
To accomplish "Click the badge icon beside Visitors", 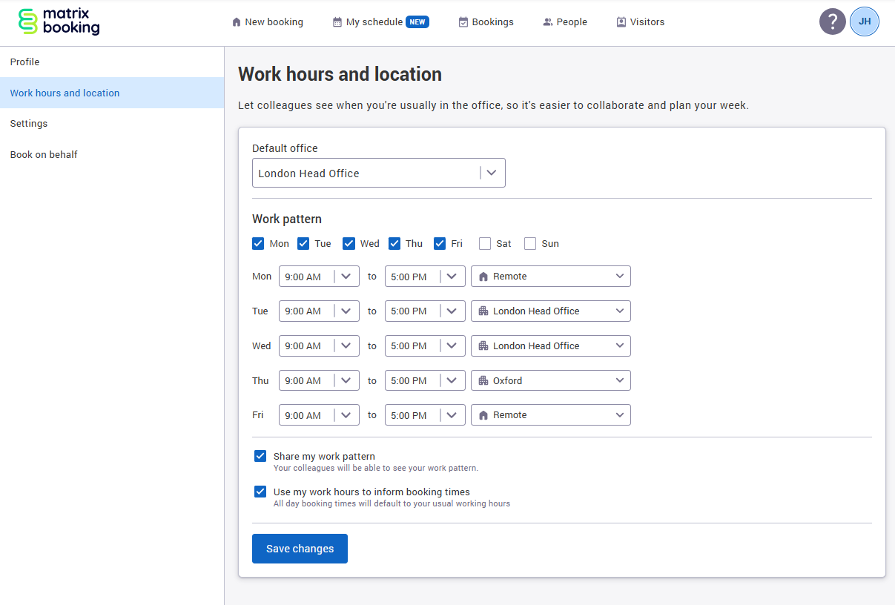I will [x=621, y=22].
